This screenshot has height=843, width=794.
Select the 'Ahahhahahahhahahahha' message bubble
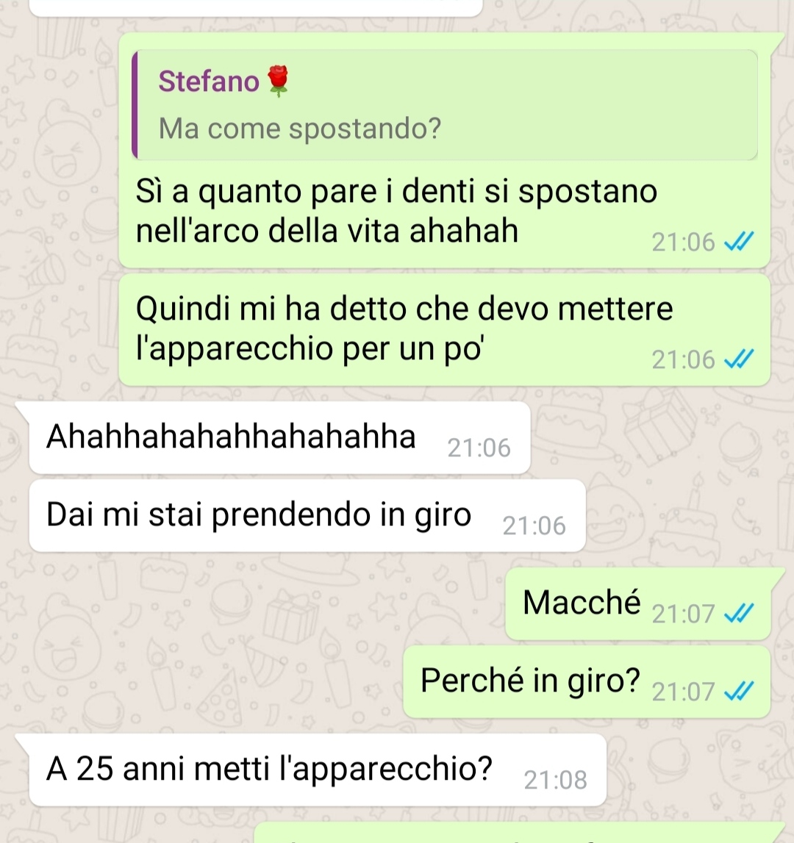(279, 437)
